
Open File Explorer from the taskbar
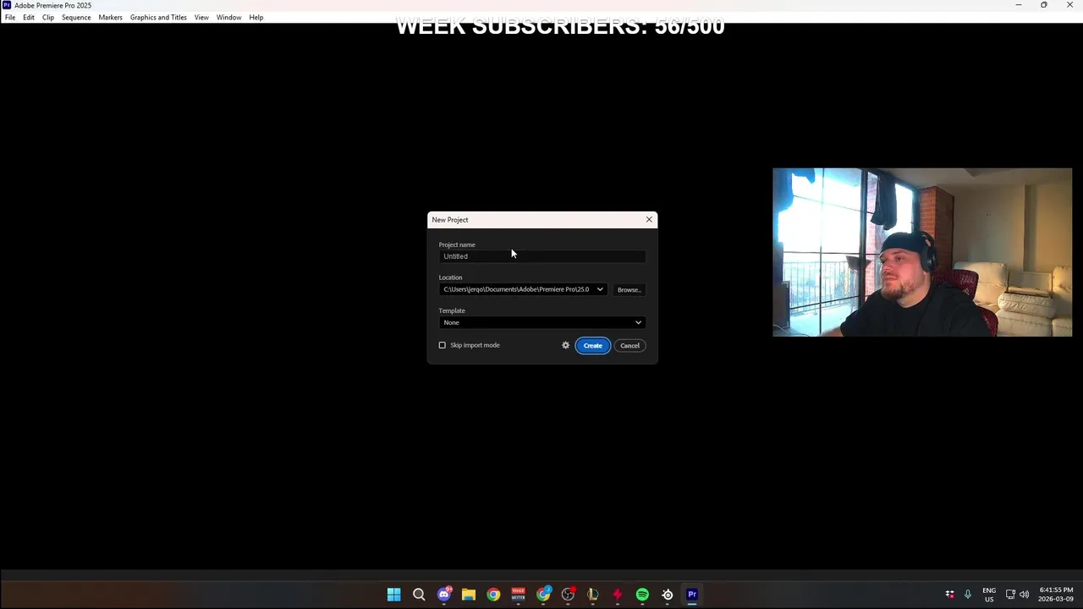tap(469, 595)
